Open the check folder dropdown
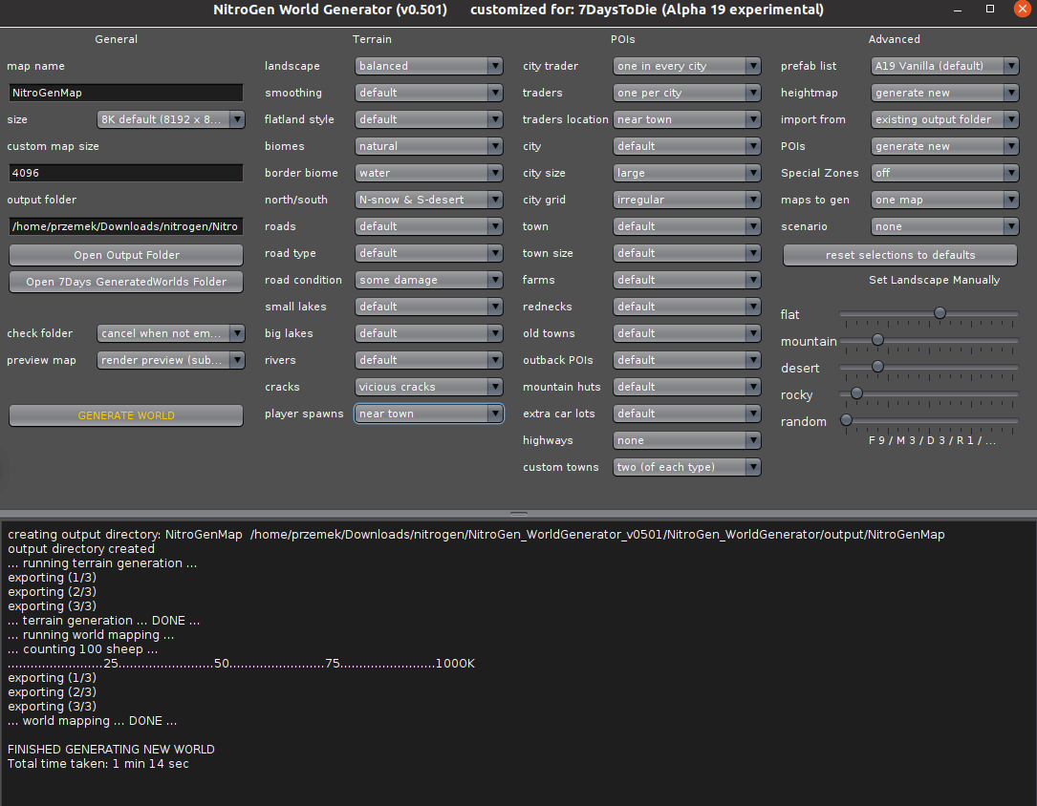Screen dimensions: 1037x806 (170, 332)
